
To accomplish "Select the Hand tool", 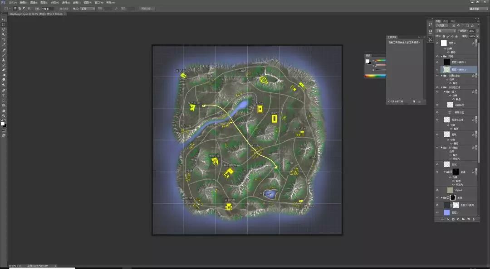I will 4,110.
